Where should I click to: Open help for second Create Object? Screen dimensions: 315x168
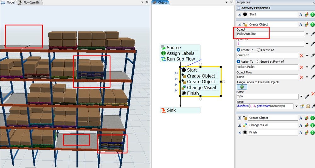coord(312,118)
